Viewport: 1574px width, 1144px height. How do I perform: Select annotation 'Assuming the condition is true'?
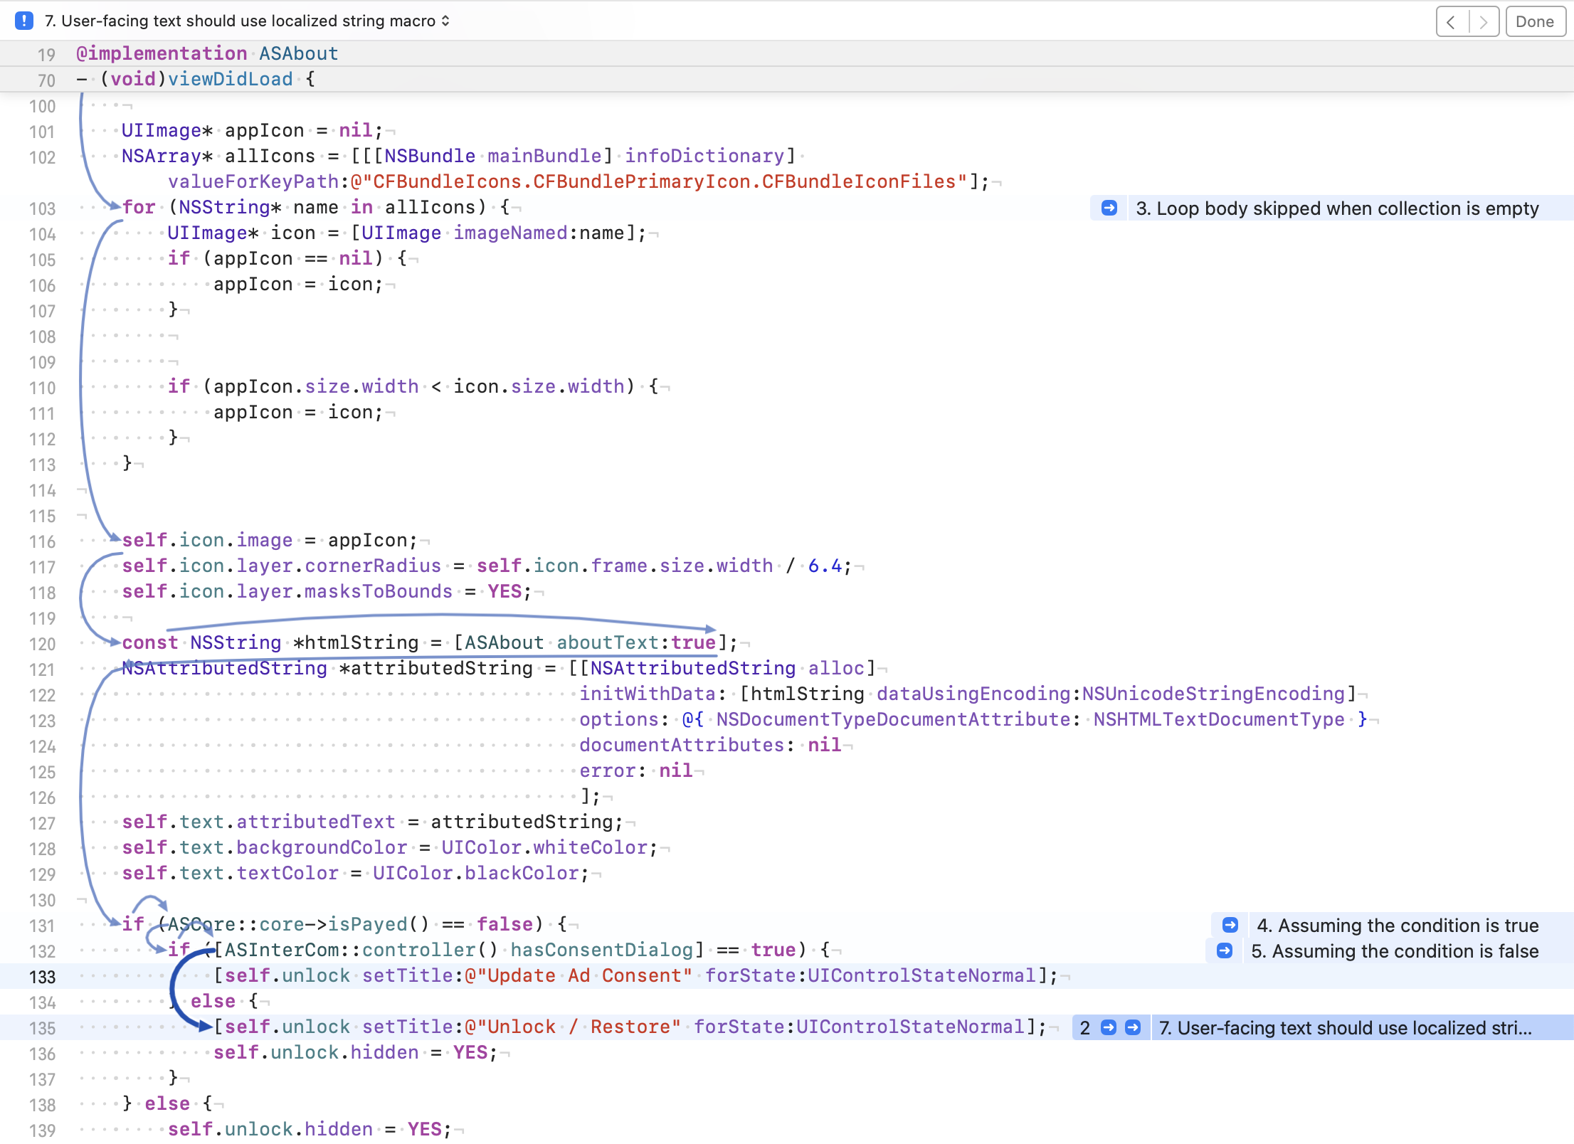coord(1398,925)
